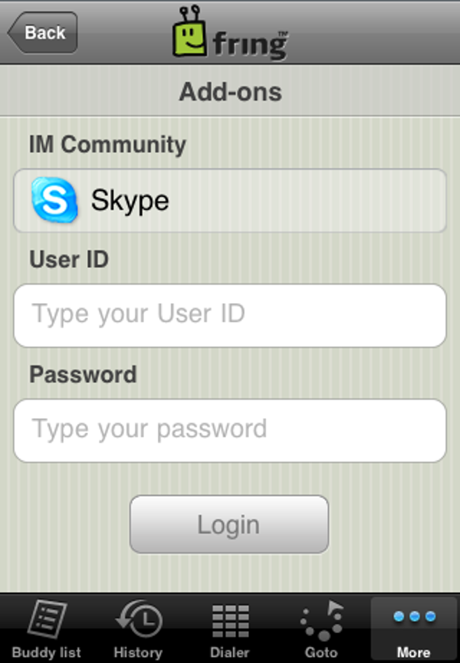Screen dimensions: 460x663
Task: Click the fring wordmark text in header
Action: (250, 45)
